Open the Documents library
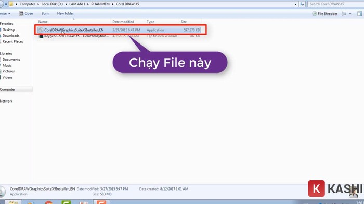364x204 pixels. (x=11, y=60)
